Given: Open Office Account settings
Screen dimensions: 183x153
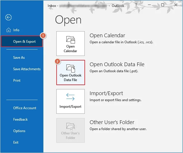Looking at the screenshot, I should (25, 108).
